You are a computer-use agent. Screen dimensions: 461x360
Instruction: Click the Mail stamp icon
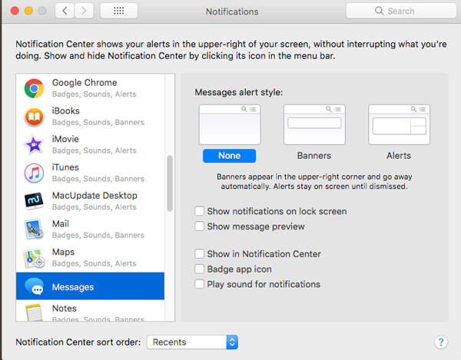34,230
